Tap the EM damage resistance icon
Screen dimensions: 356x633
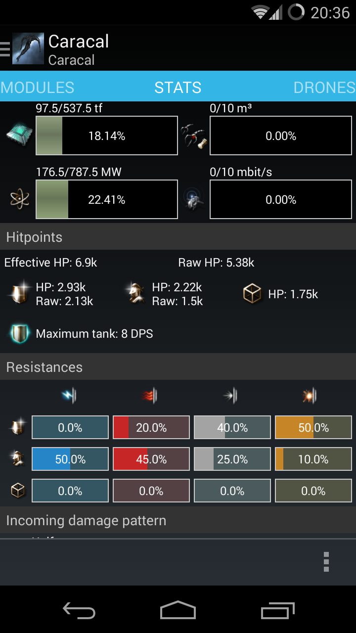(x=69, y=395)
